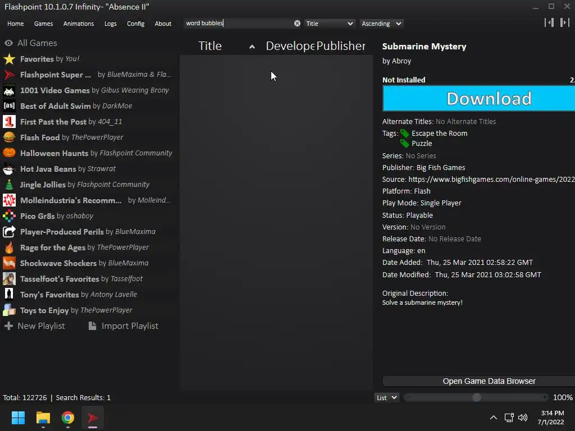Click the Halloween Haunts pumpkin icon
Screen dimensions: 575x431
[x=9, y=153]
